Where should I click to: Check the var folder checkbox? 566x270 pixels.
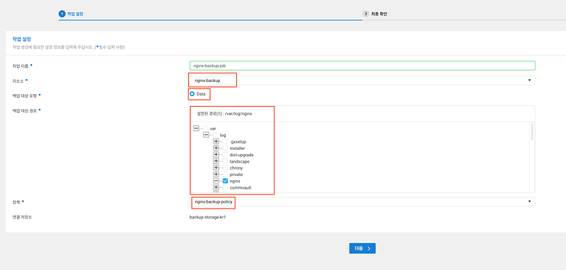pyautogui.click(x=205, y=129)
